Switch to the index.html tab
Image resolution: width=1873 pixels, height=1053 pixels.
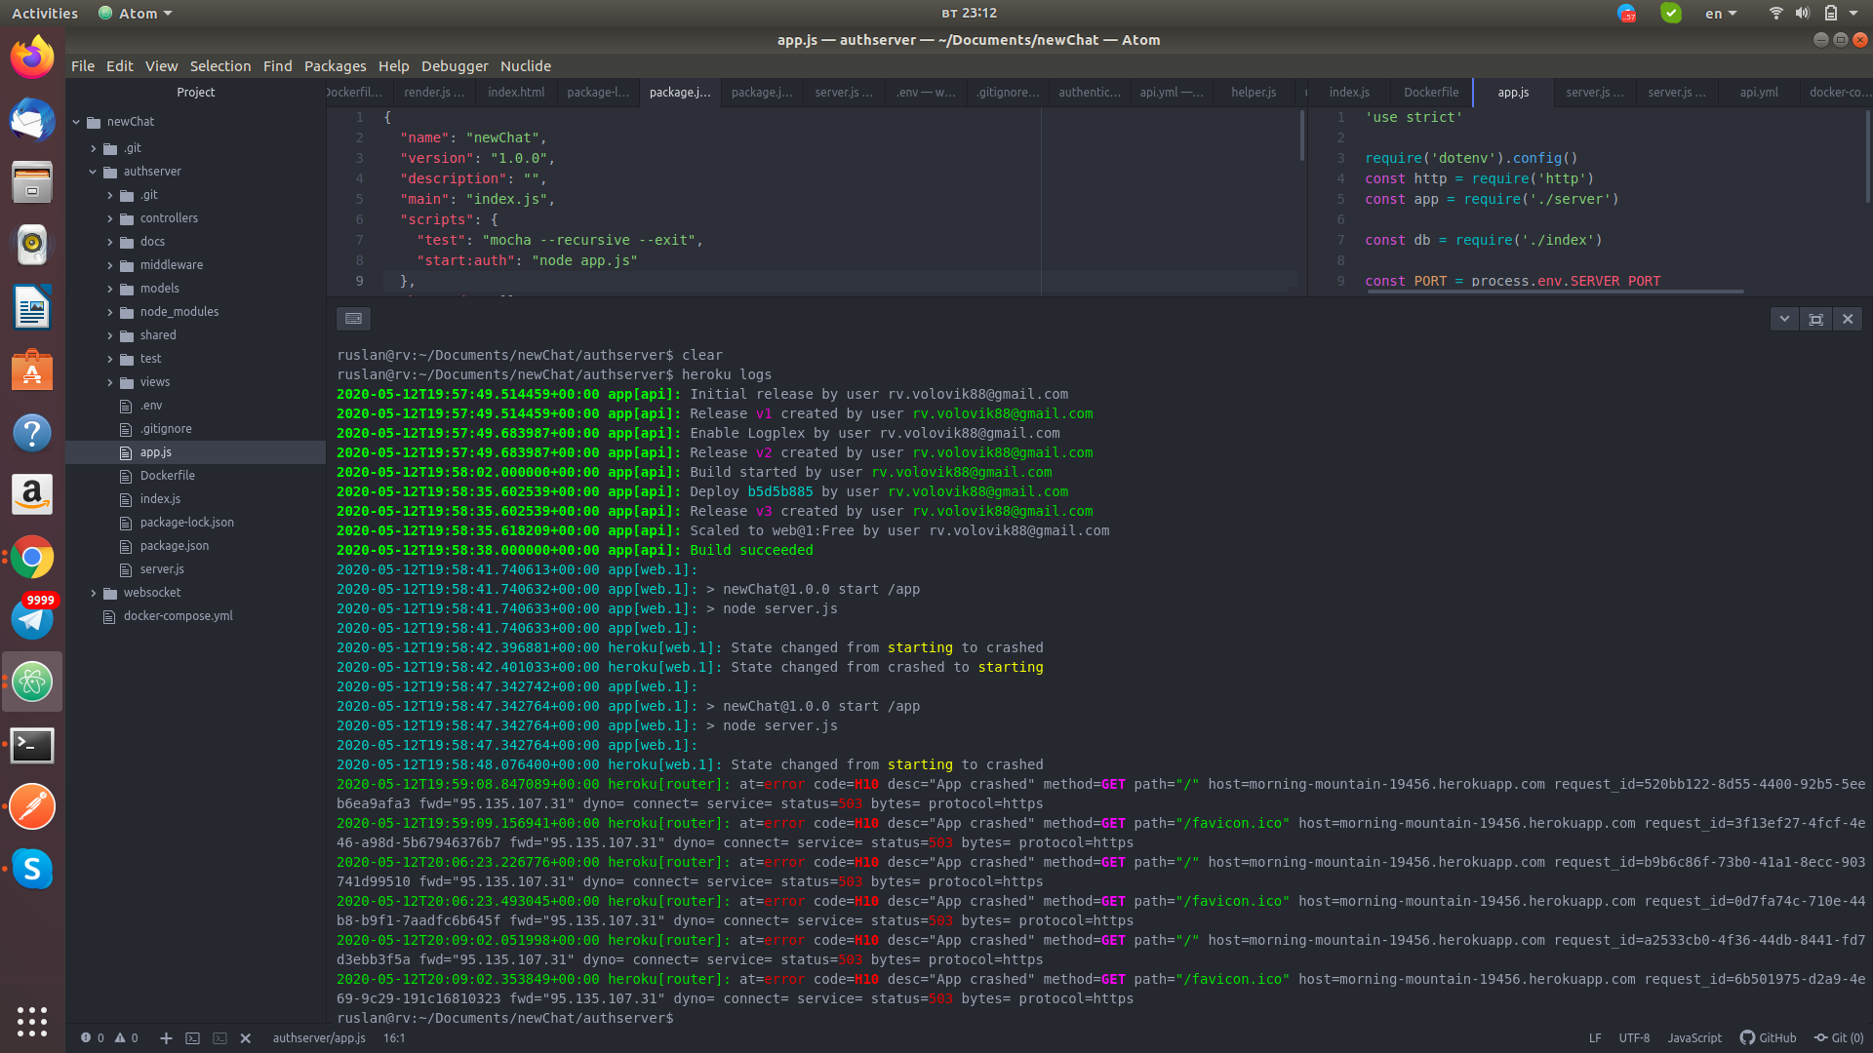click(516, 93)
